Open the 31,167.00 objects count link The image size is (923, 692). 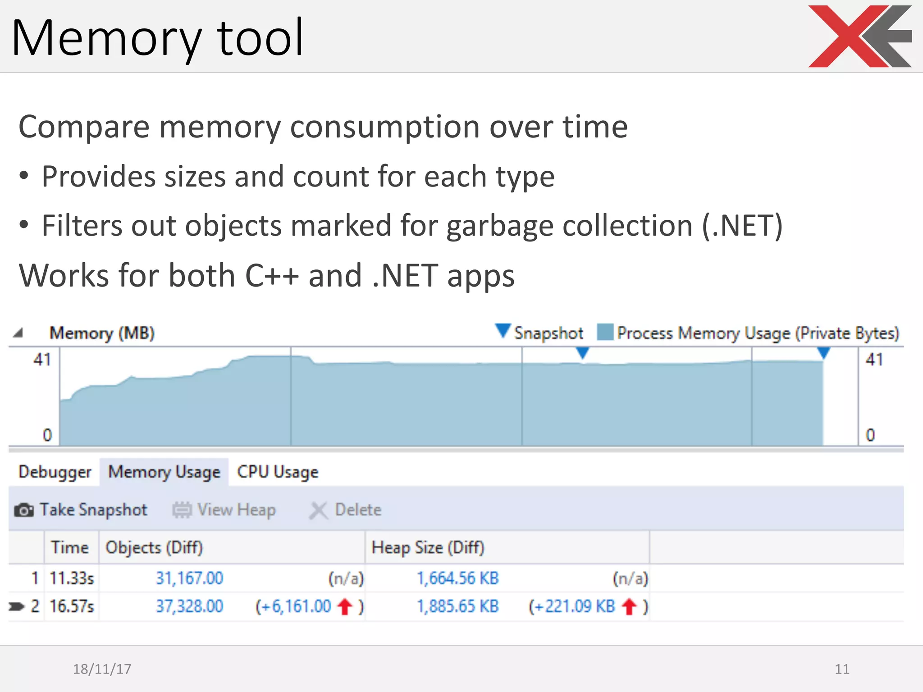[190, 578]
